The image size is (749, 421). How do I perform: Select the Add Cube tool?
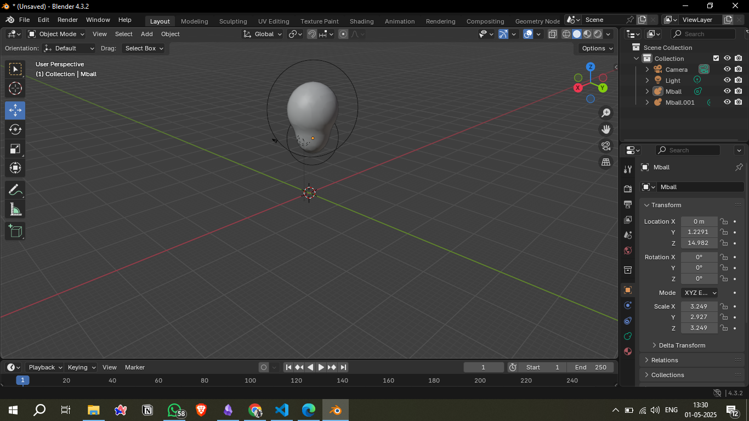point(15,231)
